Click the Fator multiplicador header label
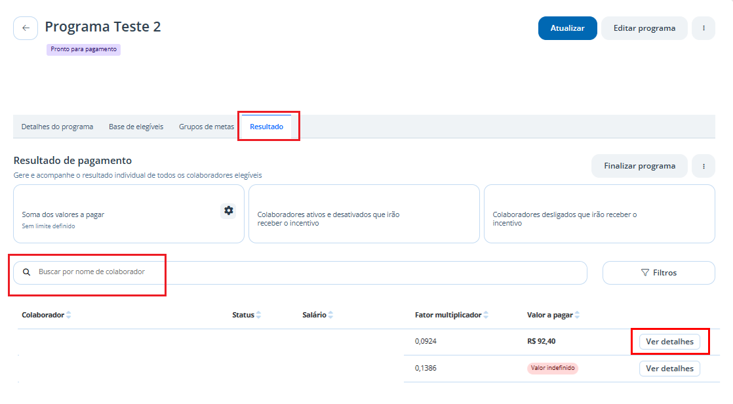733x404 pixels. pyautogui.click(x=448, y=315)
